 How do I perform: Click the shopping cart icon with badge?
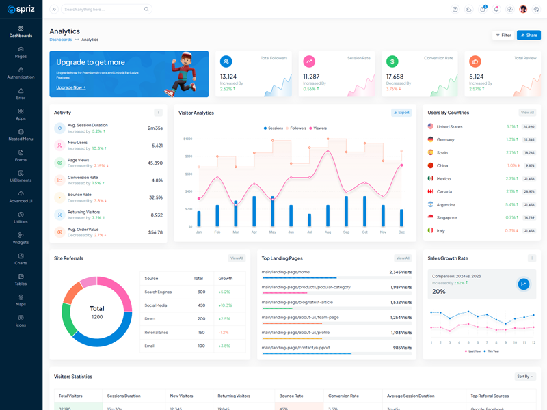point(483,10)
